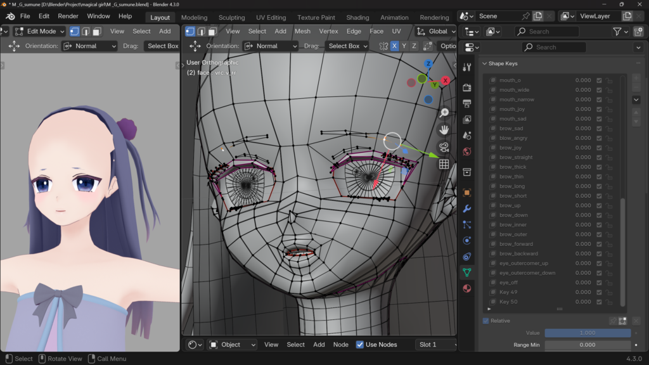Toggle camera view with camera gizmo
The width and height of the screenshot is (649, 365).
[444, 146]
